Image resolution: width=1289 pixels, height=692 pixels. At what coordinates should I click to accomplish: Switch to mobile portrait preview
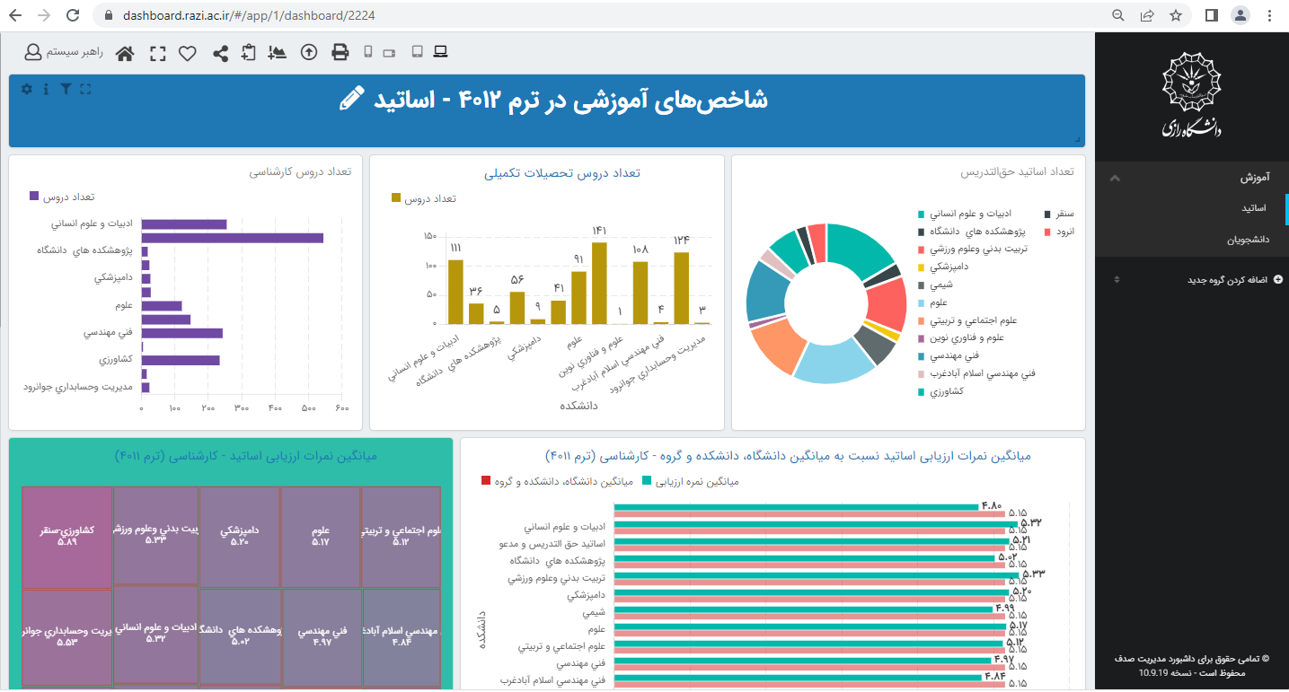pos(368,52)
